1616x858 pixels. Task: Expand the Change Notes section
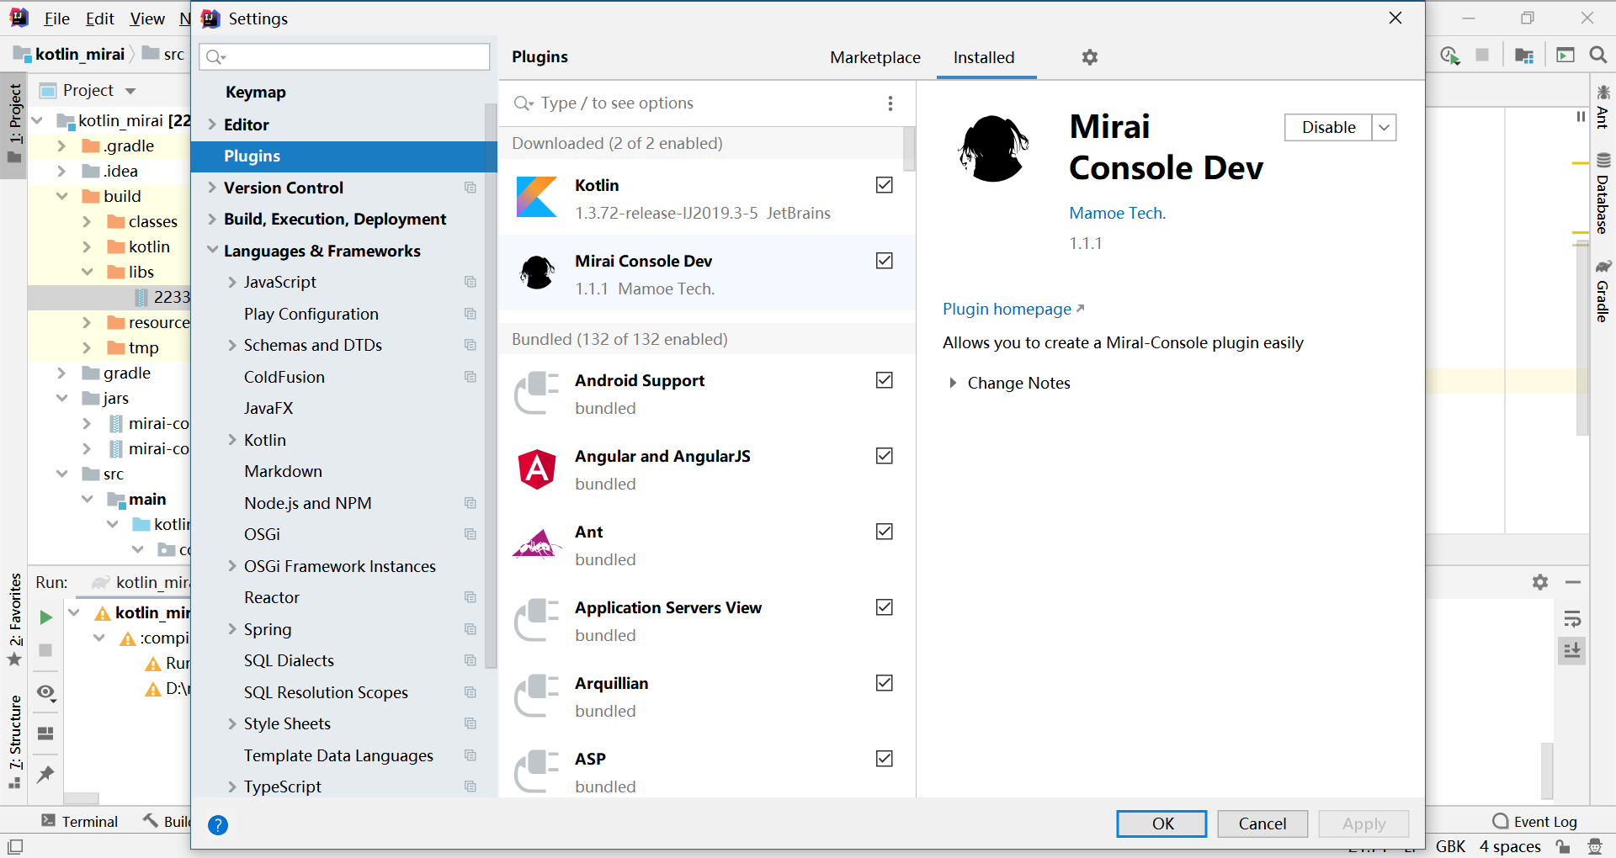click(953, 384)
